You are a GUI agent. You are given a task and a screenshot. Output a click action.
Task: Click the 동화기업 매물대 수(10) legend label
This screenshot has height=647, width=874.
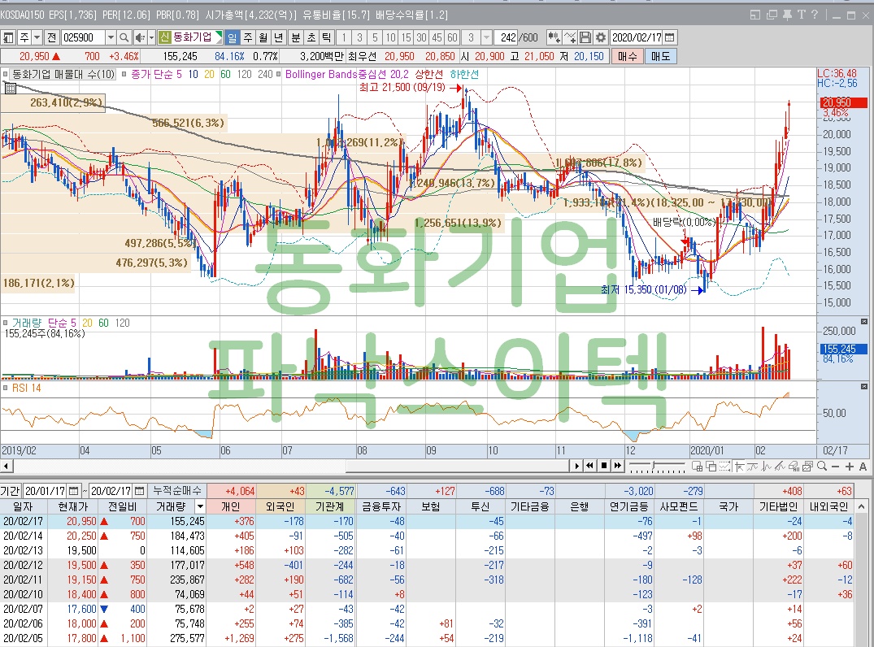point(63,74)
